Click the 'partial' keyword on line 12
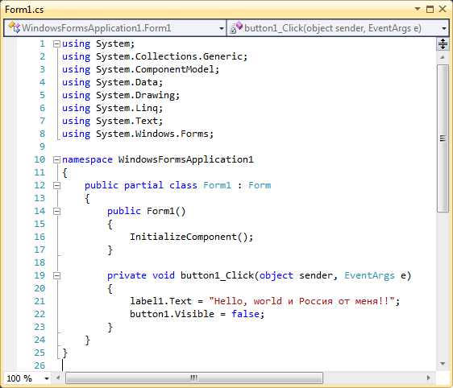Screen dimensions: 453x388 (143, 185)
